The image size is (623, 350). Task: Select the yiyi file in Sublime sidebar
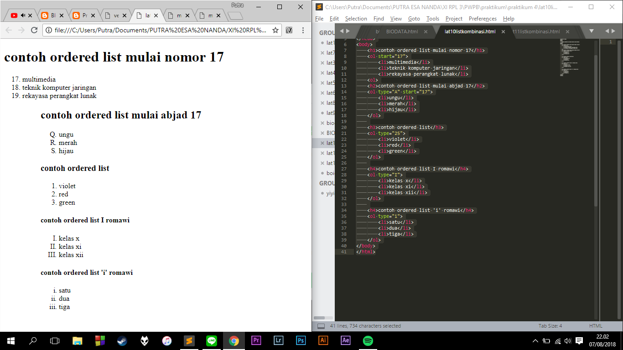[330, 193]
